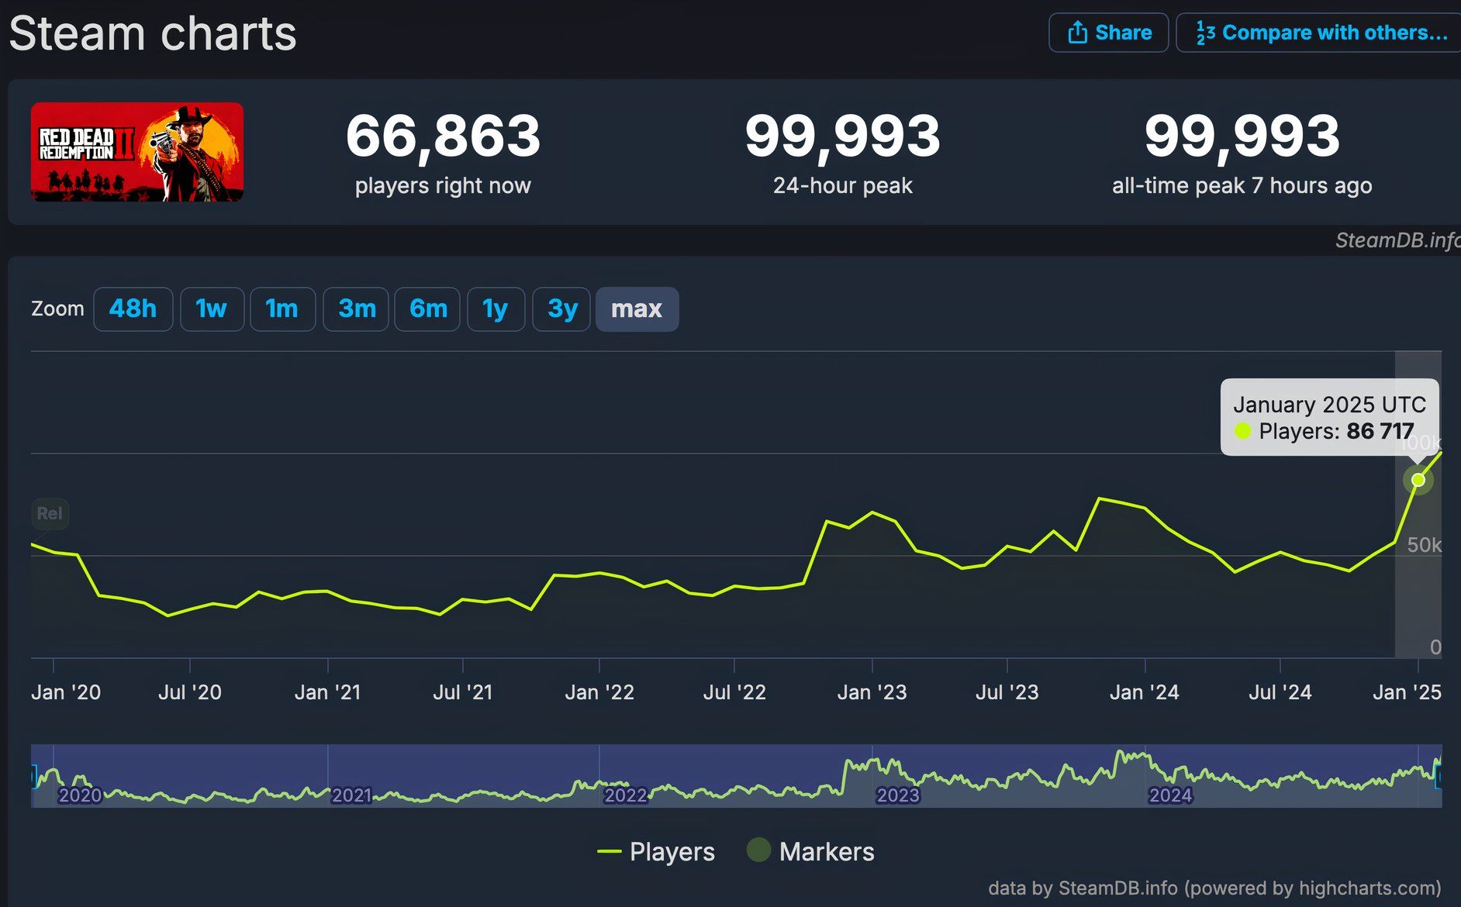This screenshot has width=1461, height=907.
Task: Click all-time peak 7 hours ago text
Action: tap(1242, 185)
